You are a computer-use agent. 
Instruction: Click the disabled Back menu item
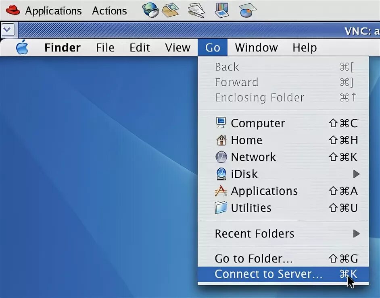283,67
